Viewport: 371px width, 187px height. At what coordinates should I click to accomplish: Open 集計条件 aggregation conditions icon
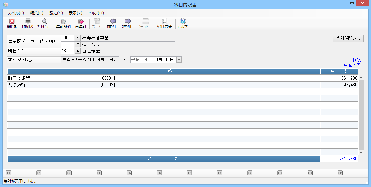pyautogui.click(x=63, y=23)
